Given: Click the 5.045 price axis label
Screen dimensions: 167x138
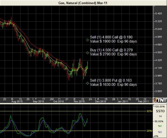Looking at the screenshot, I should (x=159, y=29).
